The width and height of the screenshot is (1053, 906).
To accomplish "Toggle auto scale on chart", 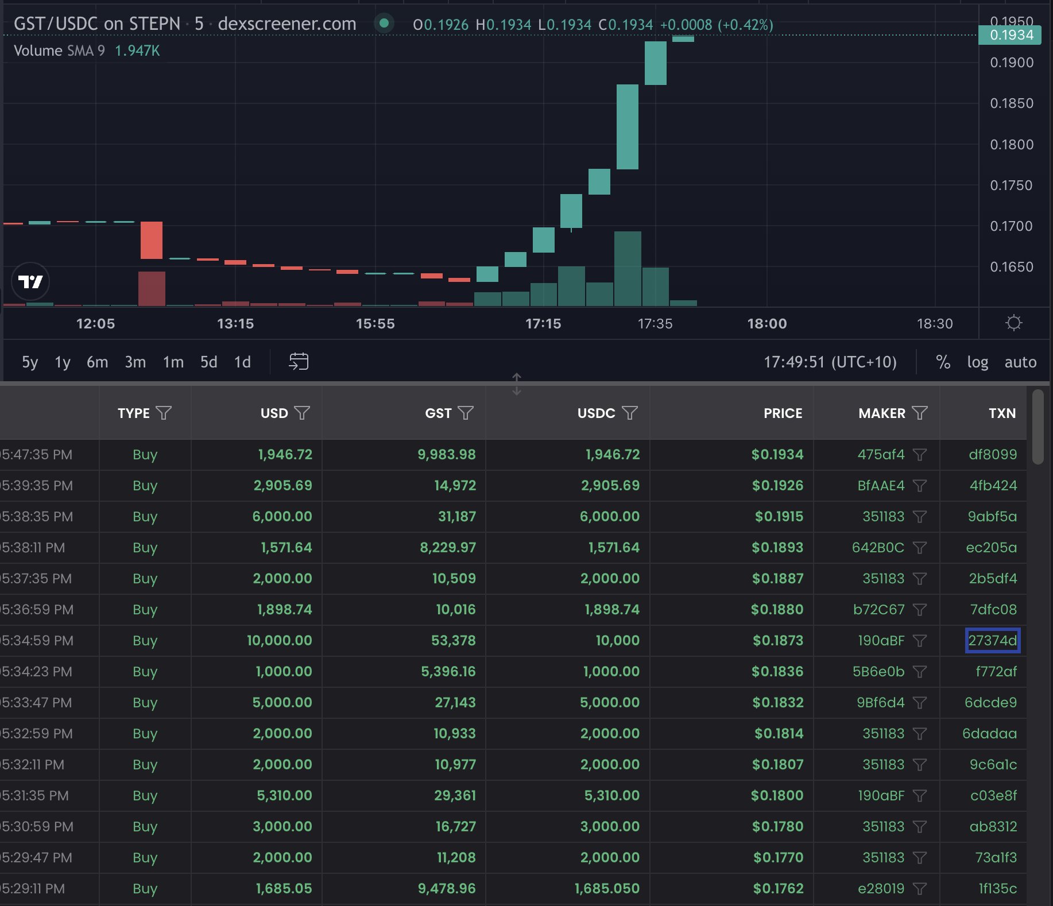I will [1020, 362].
